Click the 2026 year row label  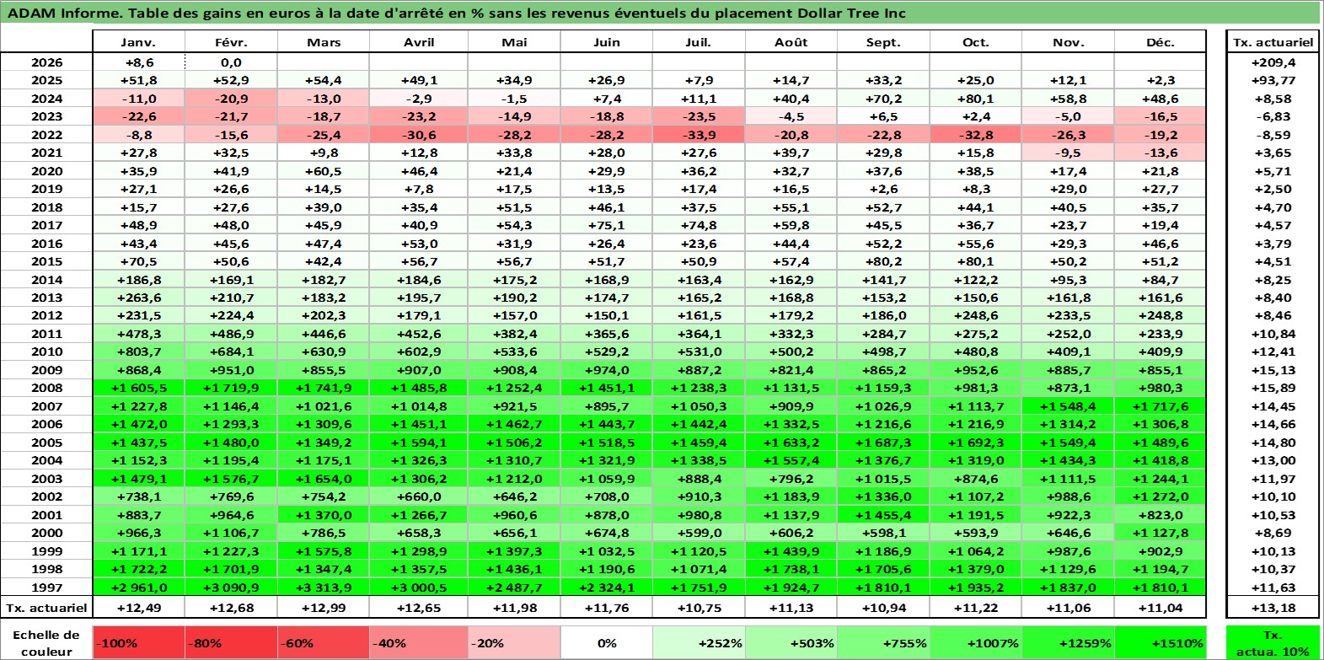(x=46, y=62)
